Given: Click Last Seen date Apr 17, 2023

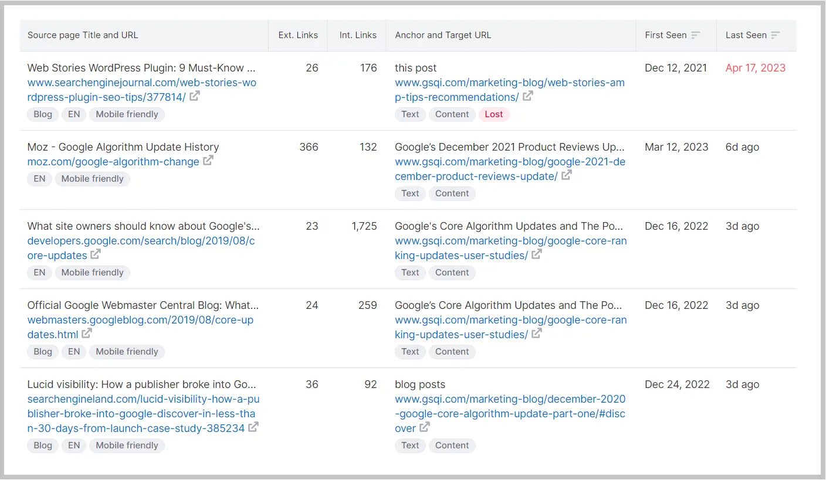Looking at the screenshot, I should tap(756, 68).
